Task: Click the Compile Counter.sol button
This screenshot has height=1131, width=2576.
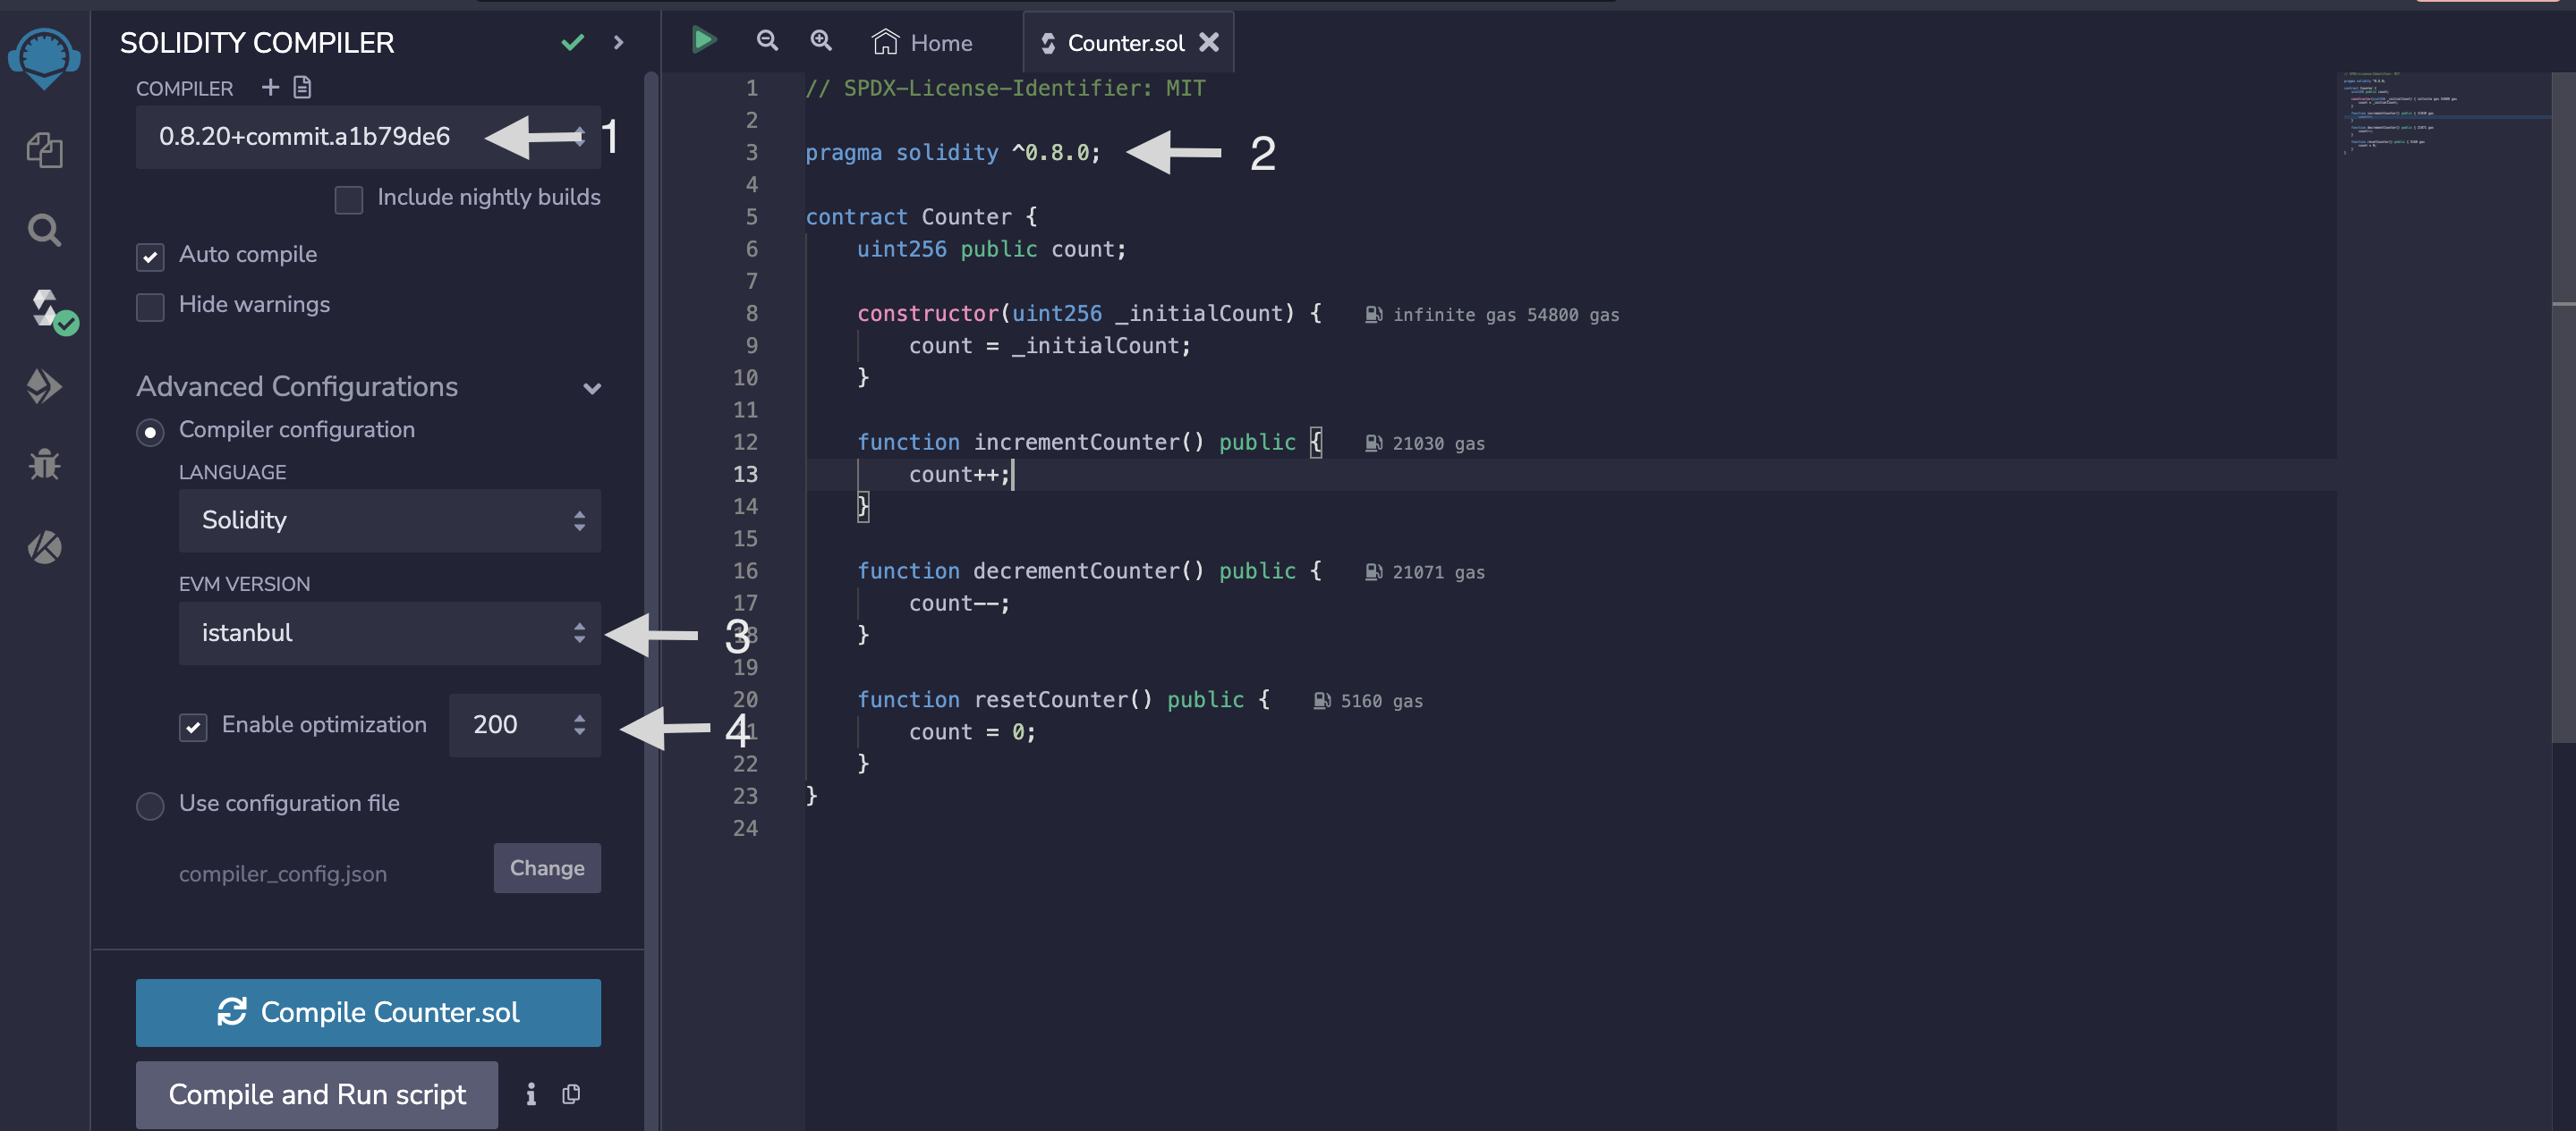Action: coord(368,1012)
